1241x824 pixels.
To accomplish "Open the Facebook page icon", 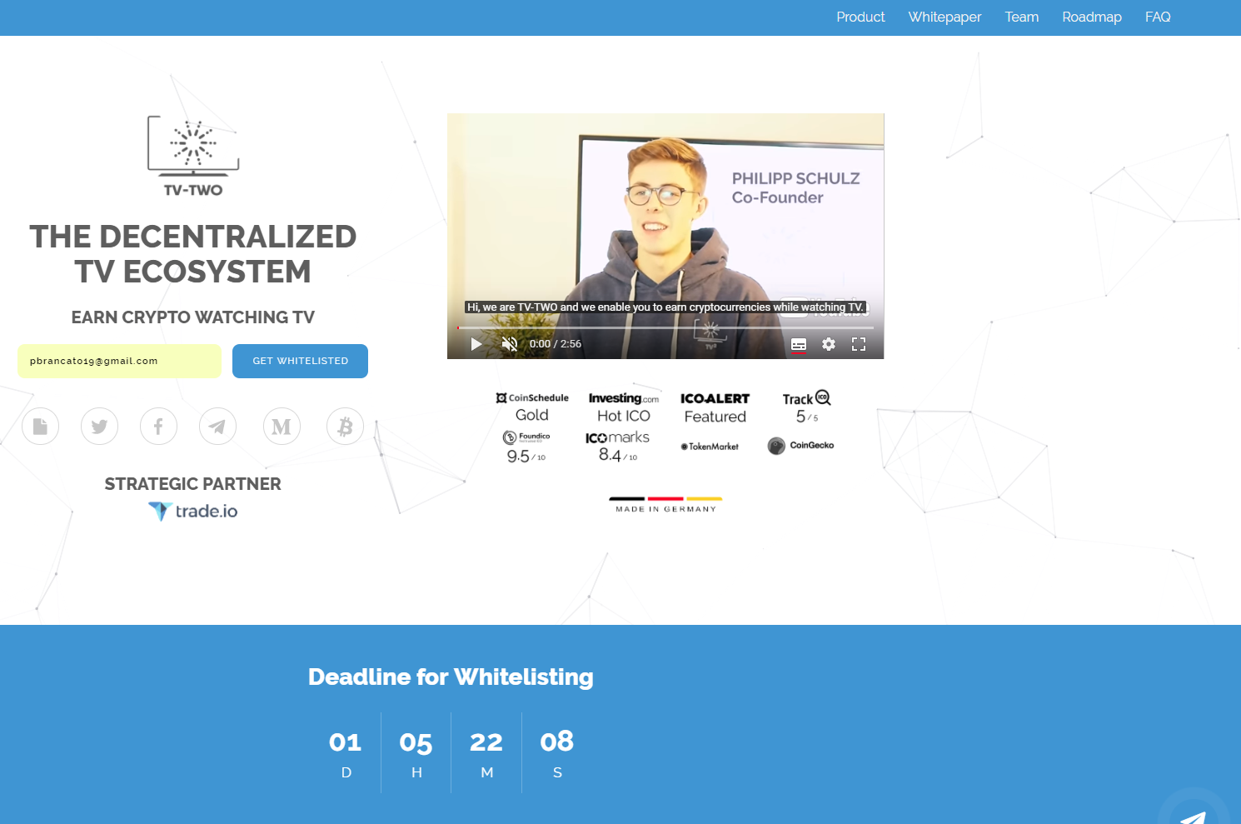I will [158, 427].
